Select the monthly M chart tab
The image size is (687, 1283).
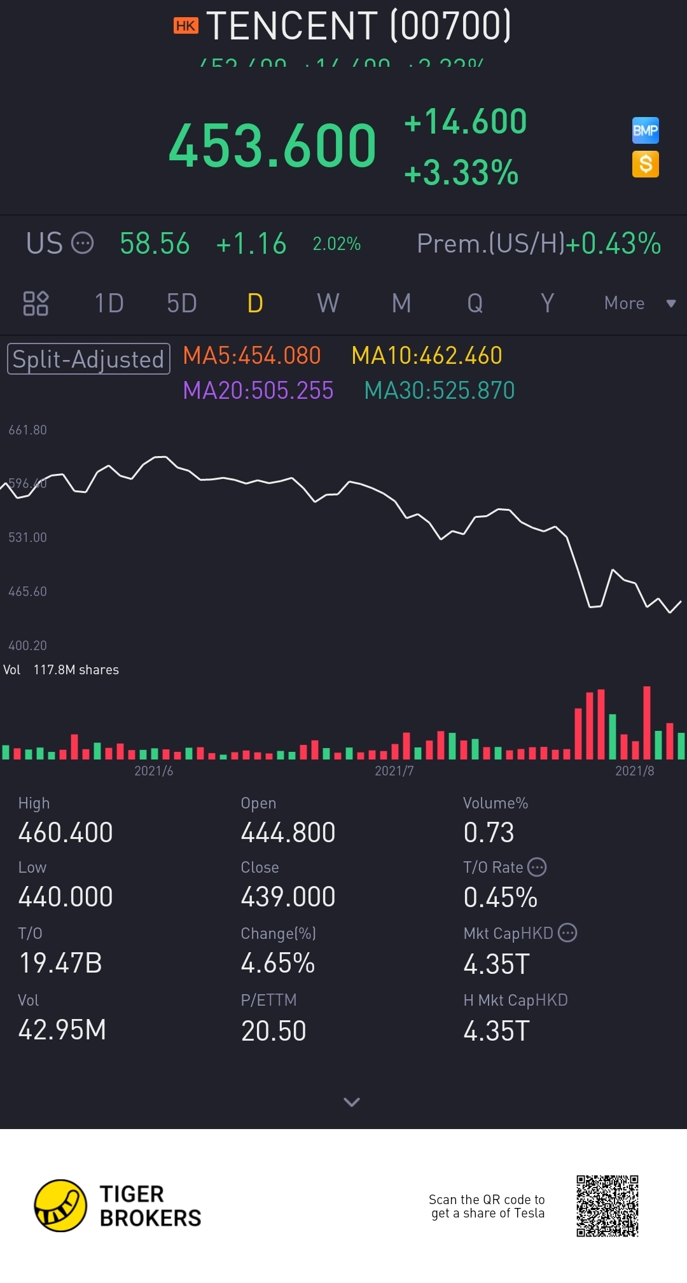click(x=401, y=303)
